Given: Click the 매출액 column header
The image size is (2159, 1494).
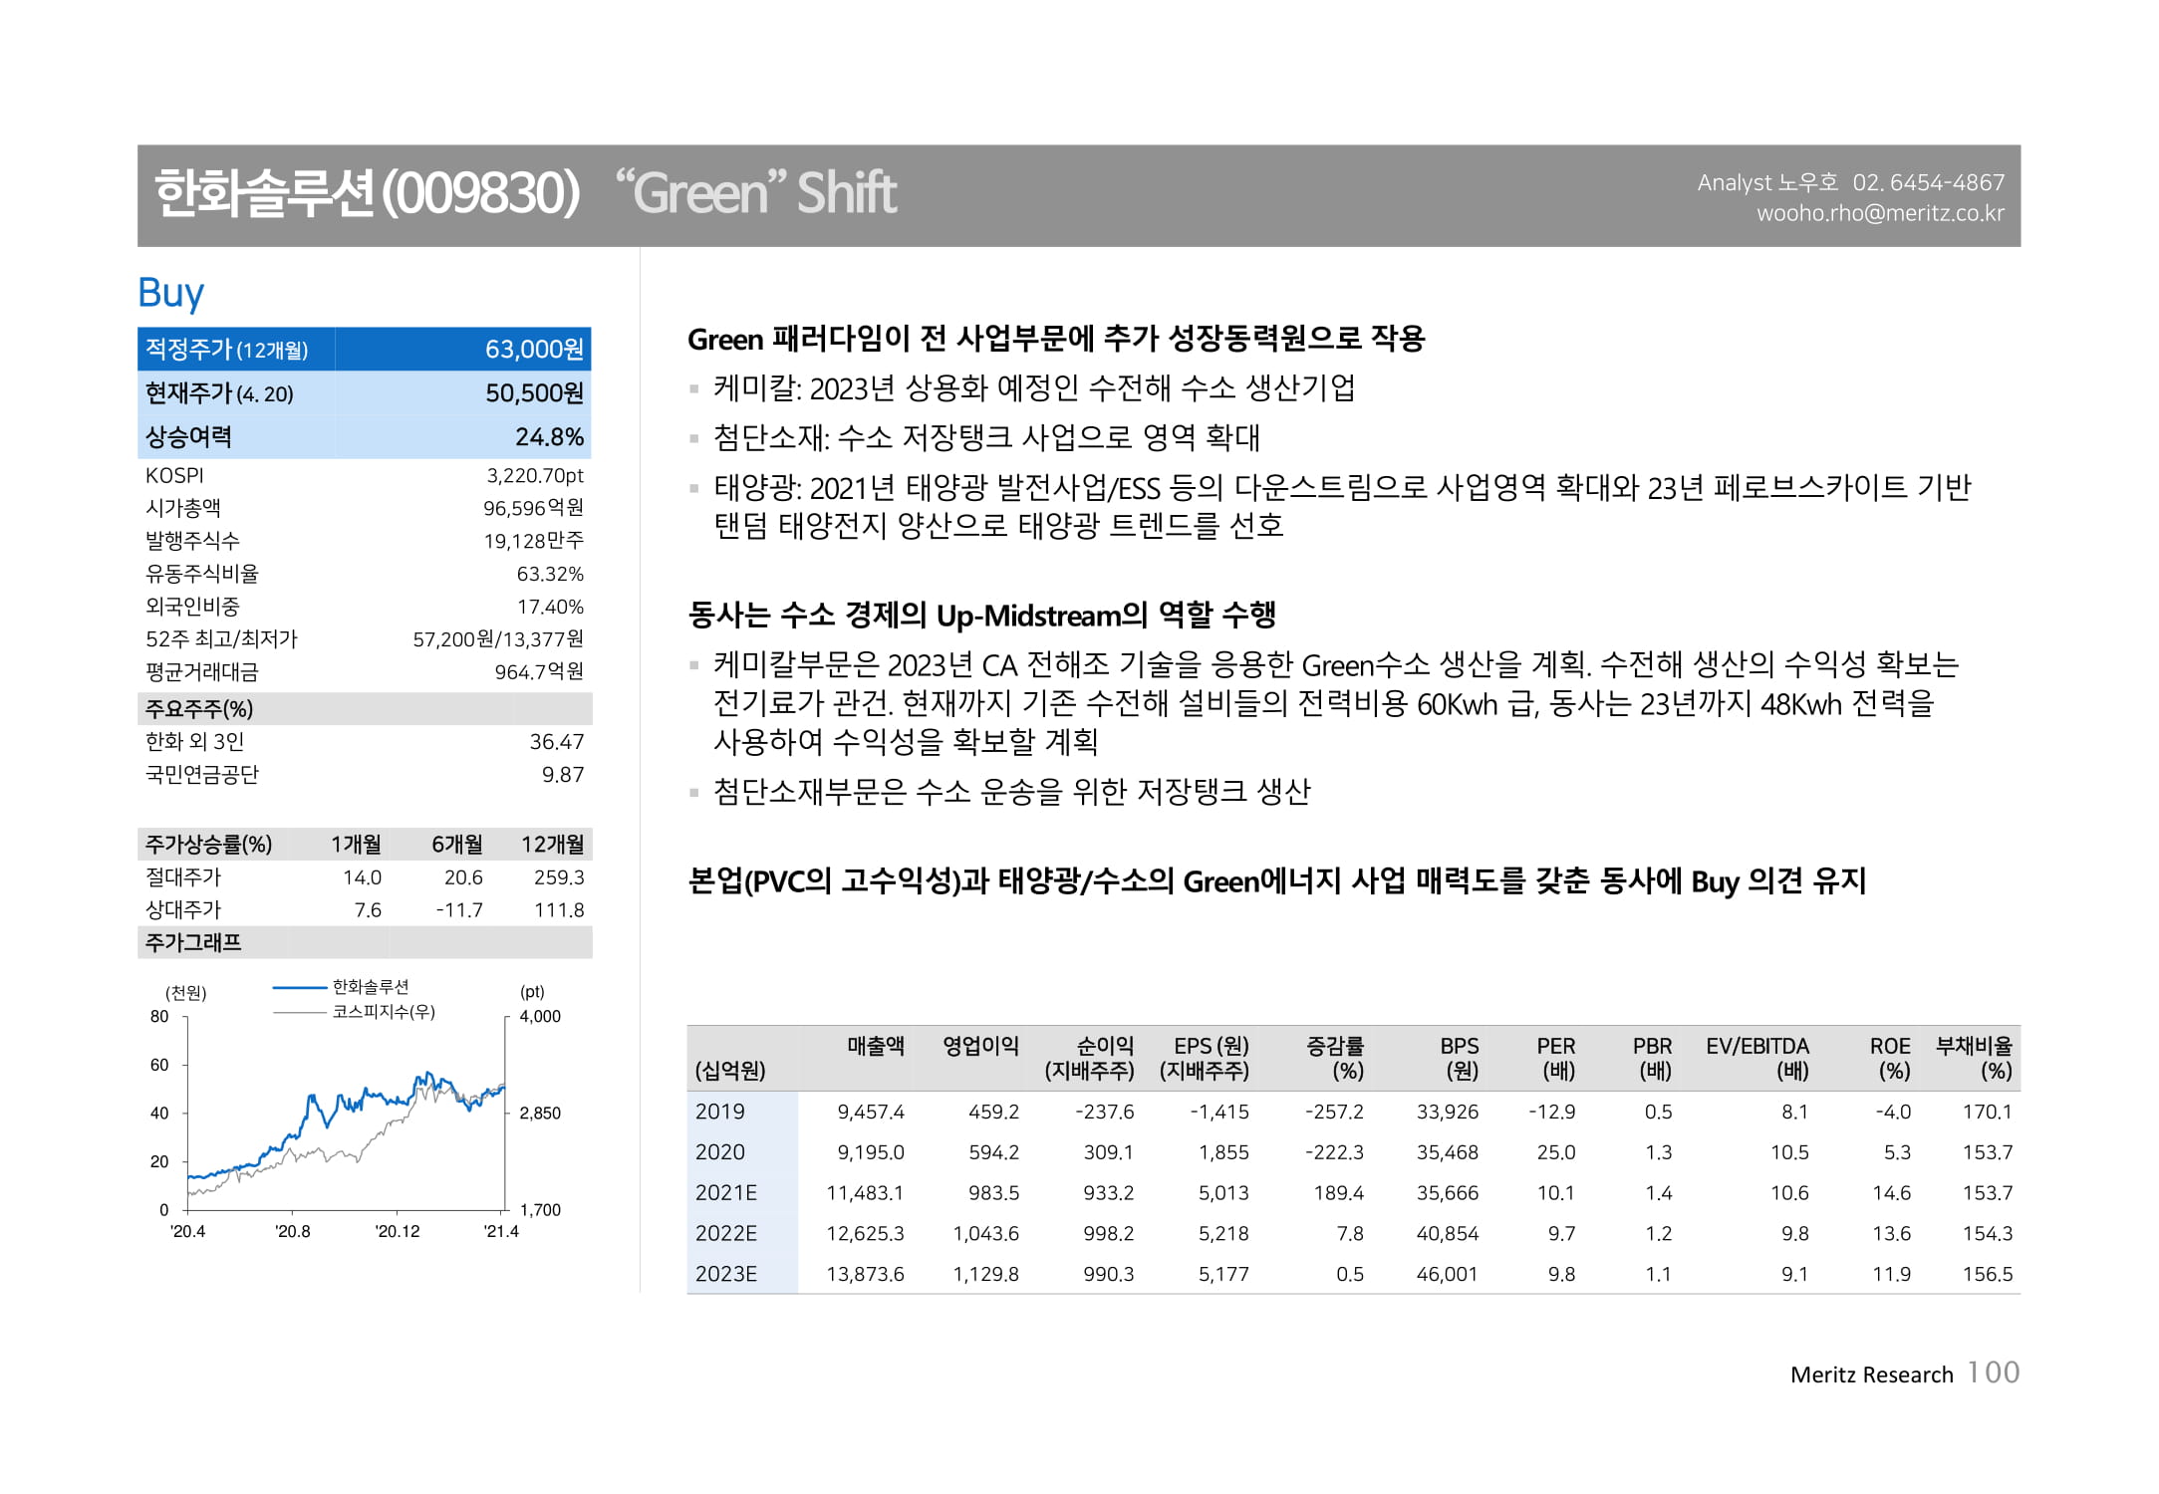Looking at the screenshot, I should 875,1046.
